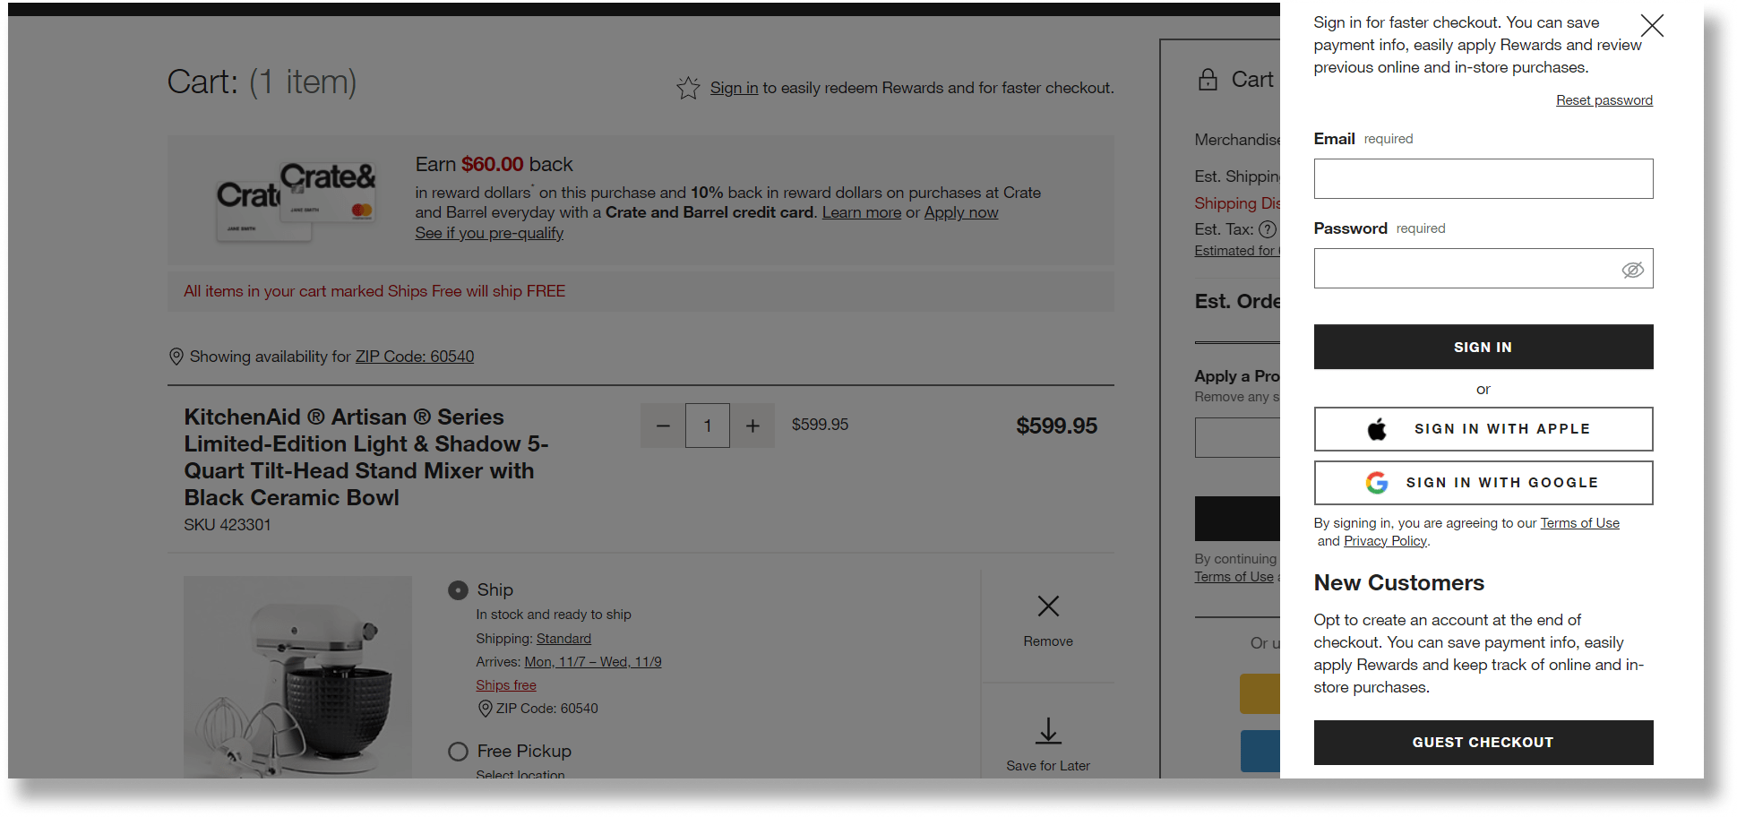
Task: Open Terms of Use in sign-in panel
Action: 1579,523
